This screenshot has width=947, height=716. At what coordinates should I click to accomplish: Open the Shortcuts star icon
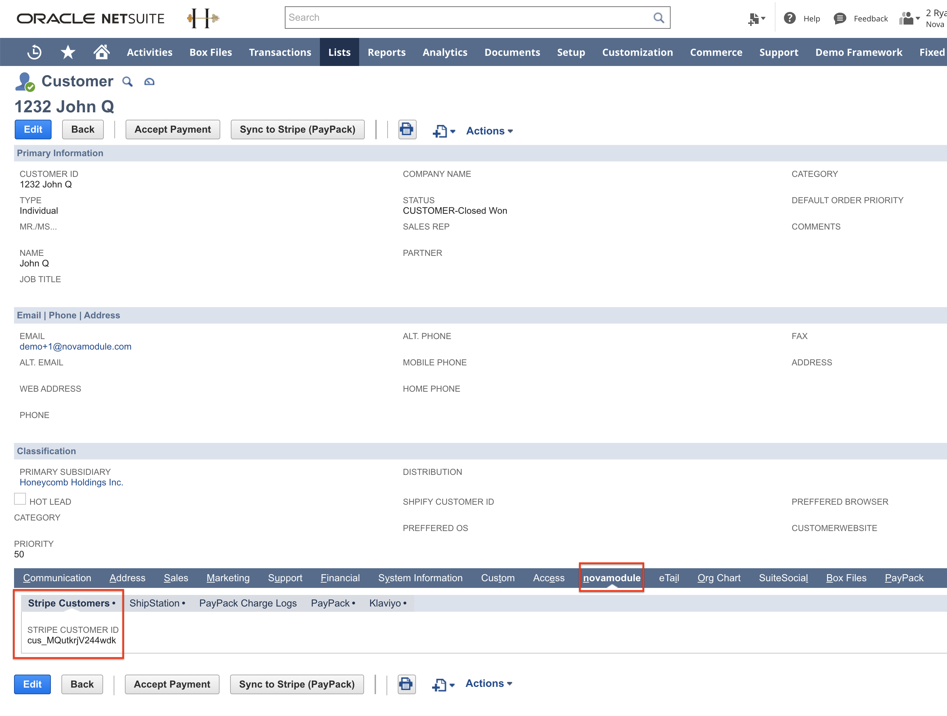tap(68, 52)
